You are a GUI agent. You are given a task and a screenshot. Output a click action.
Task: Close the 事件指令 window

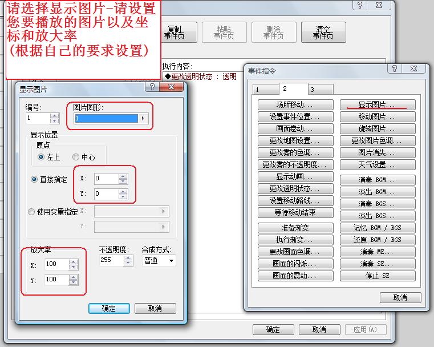coord(413,68)
